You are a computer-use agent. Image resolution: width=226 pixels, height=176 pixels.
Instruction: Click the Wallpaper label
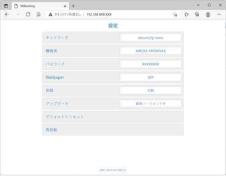coord(55,77)
